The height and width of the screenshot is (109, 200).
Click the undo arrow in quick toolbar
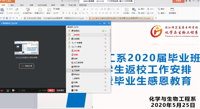[14, 18]
